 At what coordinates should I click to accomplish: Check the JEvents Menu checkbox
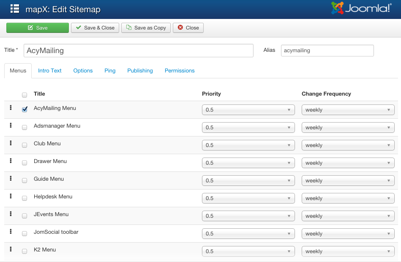(x=25, y=216)
